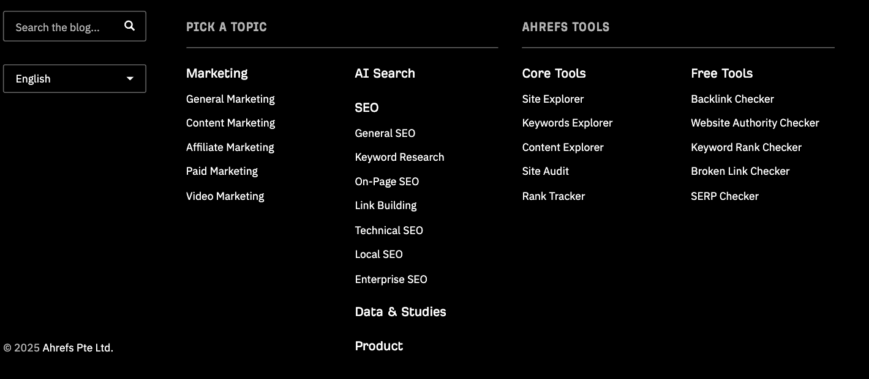Select Content Marketing under Marketing
The height and width of the screenshot is (379, 869).
click(230, 123)
